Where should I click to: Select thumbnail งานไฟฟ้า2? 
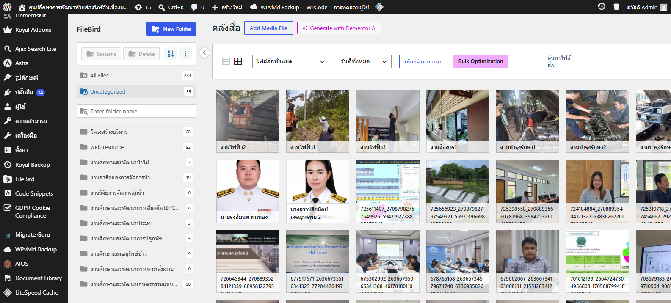pos(248,121)
